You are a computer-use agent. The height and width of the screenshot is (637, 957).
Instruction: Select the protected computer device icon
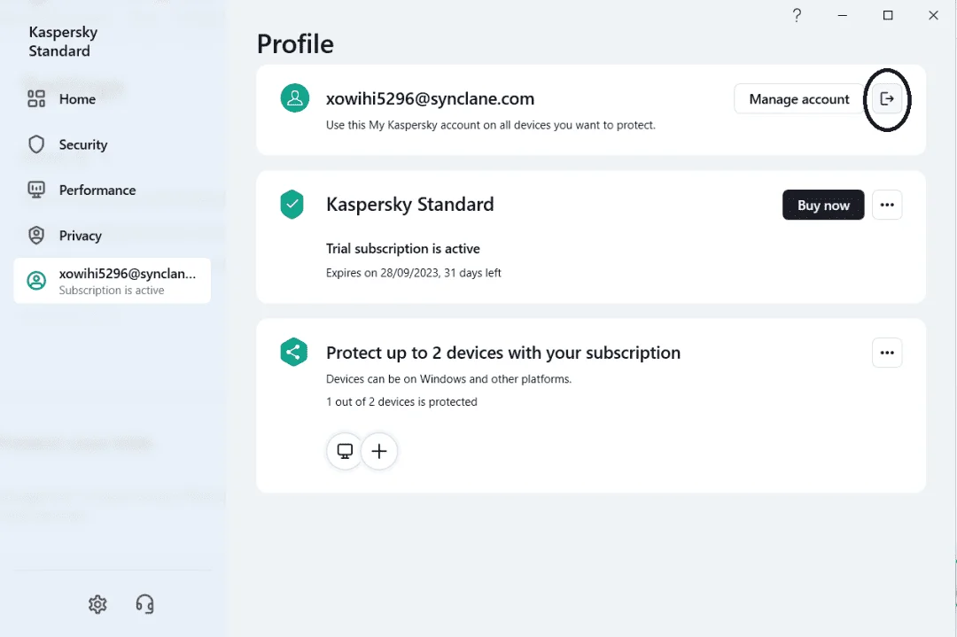(x=345, y=451)
